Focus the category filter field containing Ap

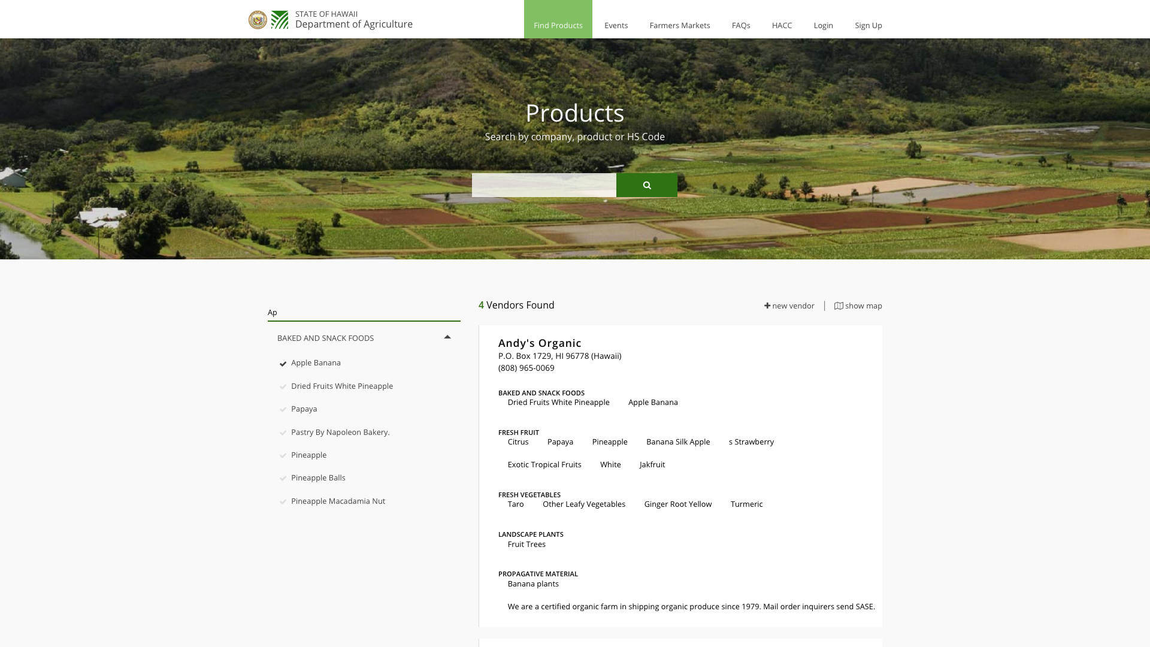click(x=363, y=312)
